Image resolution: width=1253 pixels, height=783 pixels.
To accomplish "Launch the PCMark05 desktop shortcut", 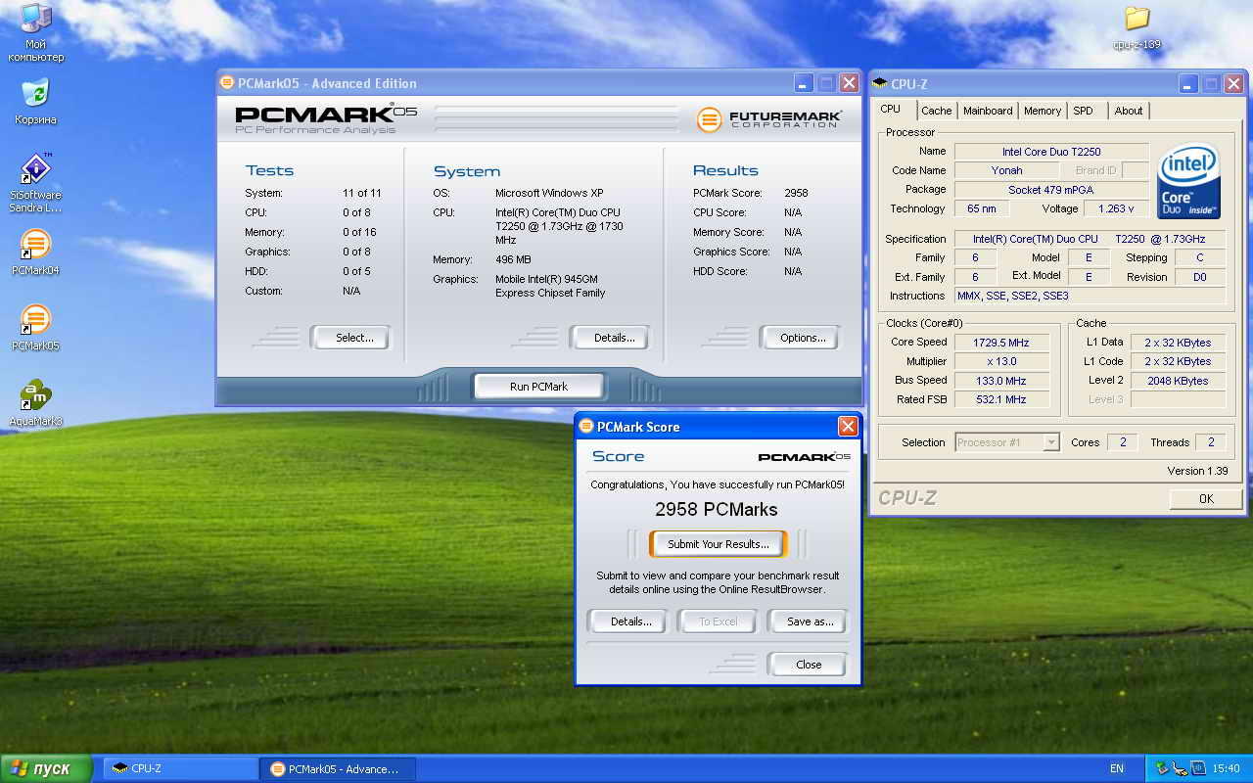I will (36, 327).
